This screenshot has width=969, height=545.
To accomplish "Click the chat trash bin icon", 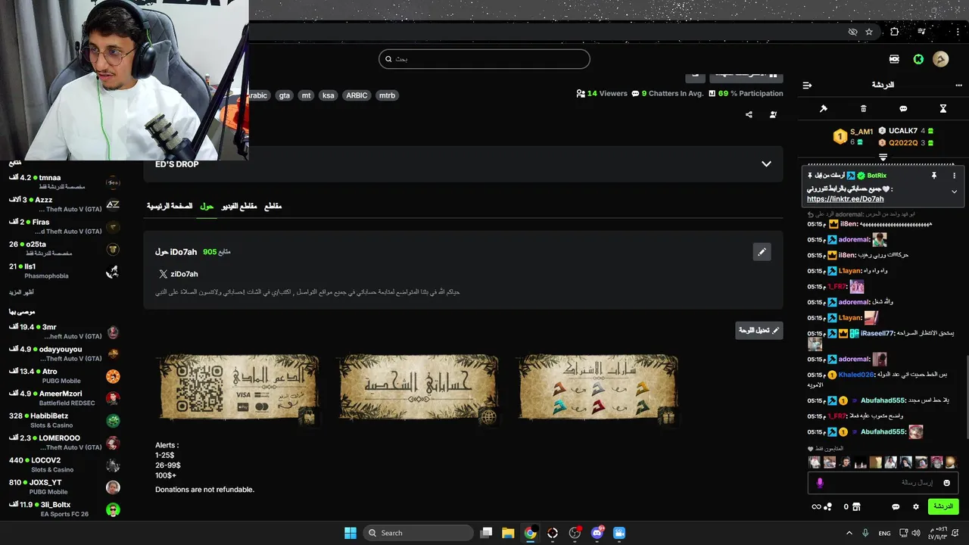I will 864,109.
